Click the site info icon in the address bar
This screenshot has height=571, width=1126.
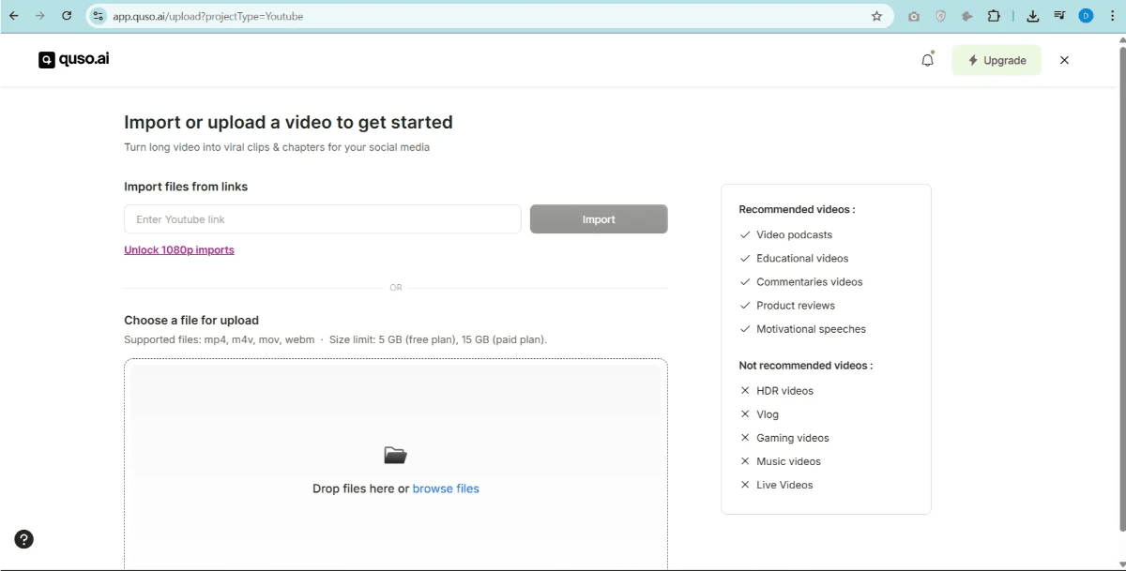point(98,16)
